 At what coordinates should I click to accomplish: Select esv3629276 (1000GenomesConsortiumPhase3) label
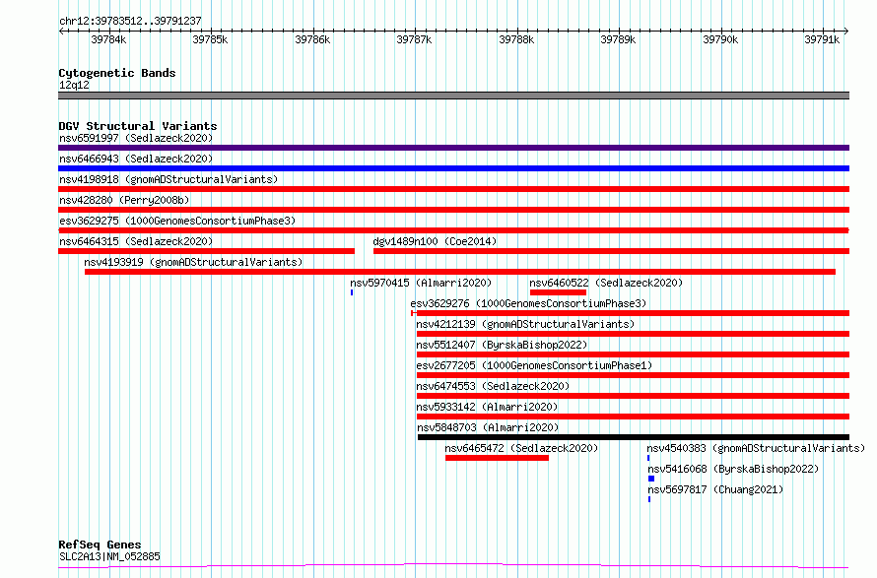click(x=528, y=303)
